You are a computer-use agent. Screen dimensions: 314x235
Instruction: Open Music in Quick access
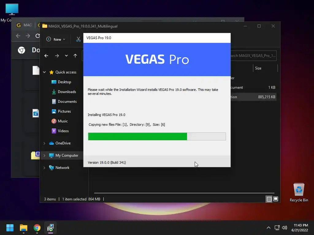tap(63, 121)
